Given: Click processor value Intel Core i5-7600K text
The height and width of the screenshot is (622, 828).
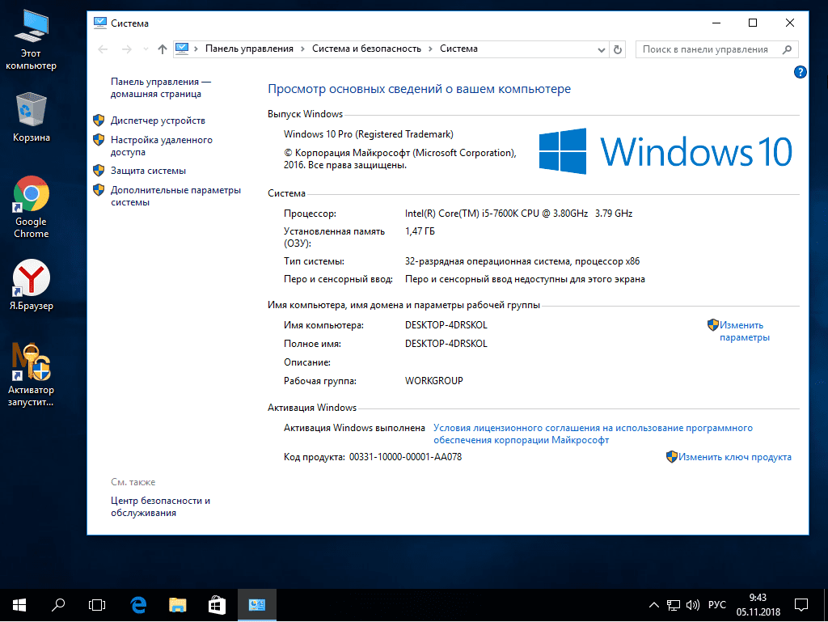Looking at the screenshot, I should click(518, 214).
